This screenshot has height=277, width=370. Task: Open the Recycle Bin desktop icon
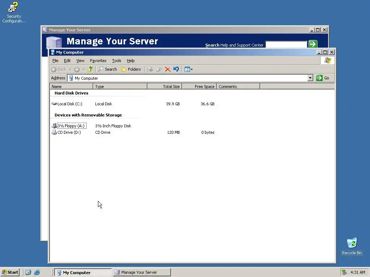coord(352,246)
